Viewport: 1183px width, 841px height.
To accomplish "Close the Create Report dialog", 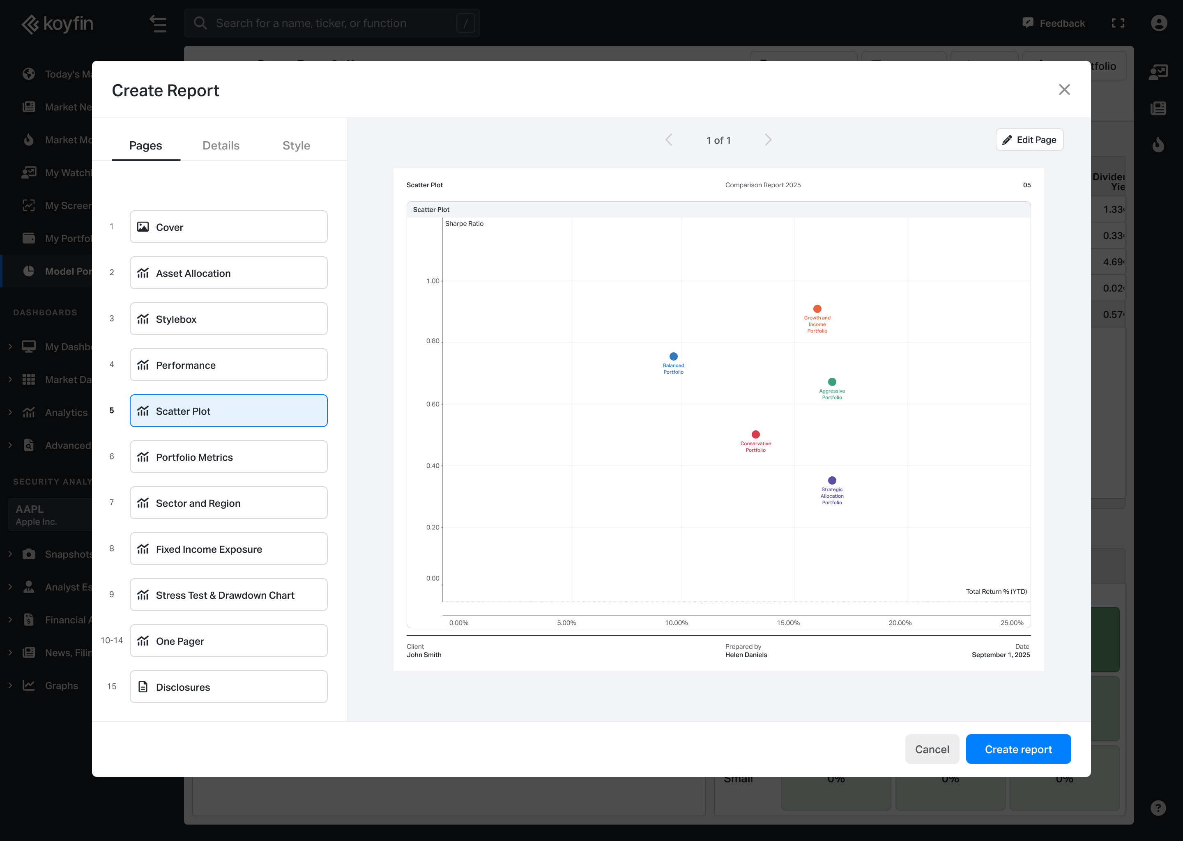I will pos(1064,90).
